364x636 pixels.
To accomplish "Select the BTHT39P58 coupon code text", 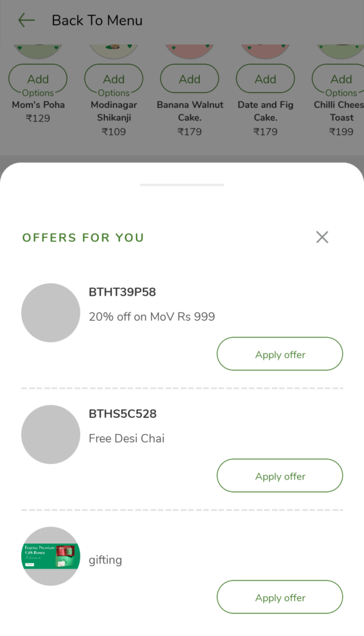I will (x=122, y=292).
